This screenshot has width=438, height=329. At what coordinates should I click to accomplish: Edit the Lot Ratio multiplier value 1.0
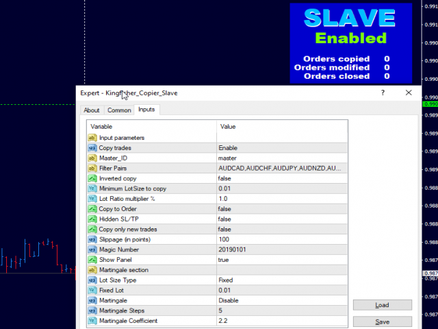[x=282, y=199]
